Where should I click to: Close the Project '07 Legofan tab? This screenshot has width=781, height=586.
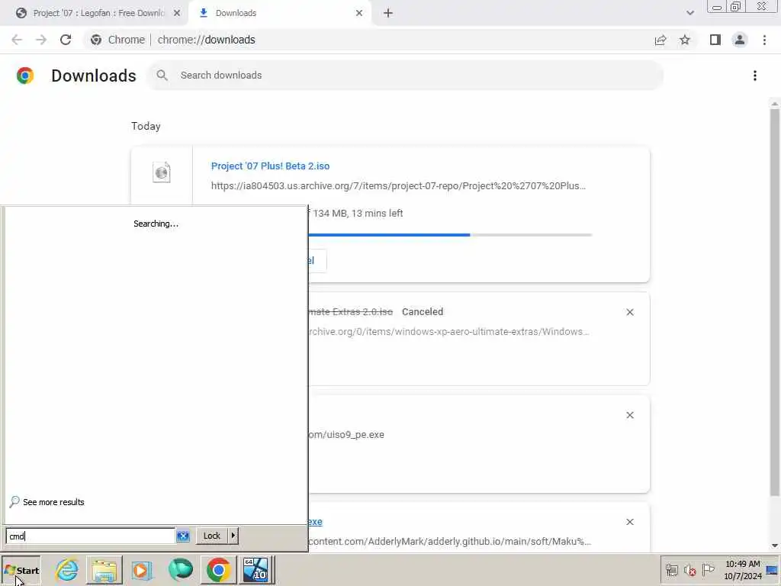(x=176, y=13)
